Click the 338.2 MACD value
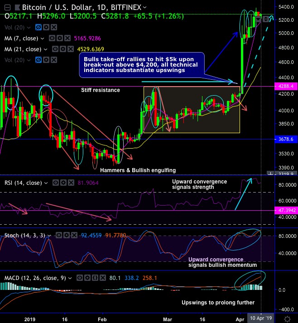The height and width of the screenshot is (323, 298). tap(132, 278)
